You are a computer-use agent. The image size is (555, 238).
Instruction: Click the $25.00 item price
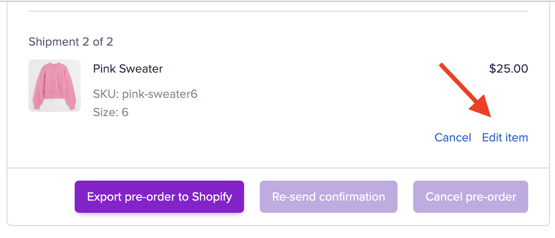[x=508, y=68]
